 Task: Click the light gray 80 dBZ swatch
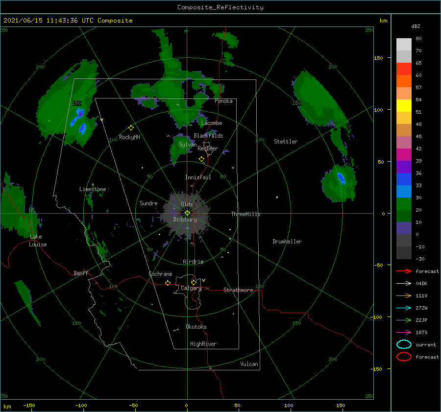404,45
